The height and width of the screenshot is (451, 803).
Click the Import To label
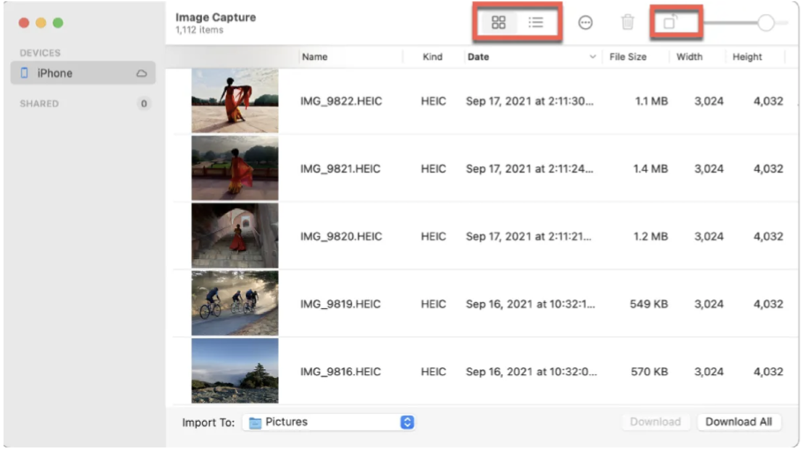208,422
